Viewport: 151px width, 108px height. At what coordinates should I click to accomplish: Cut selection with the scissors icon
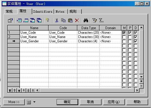57,20
